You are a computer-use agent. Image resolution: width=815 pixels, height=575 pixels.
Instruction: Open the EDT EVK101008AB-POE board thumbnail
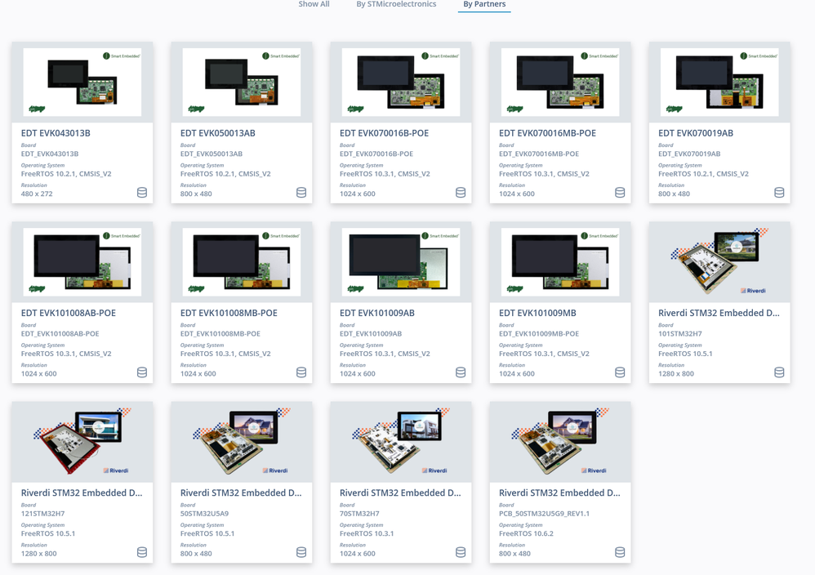(x=82, y=262)
